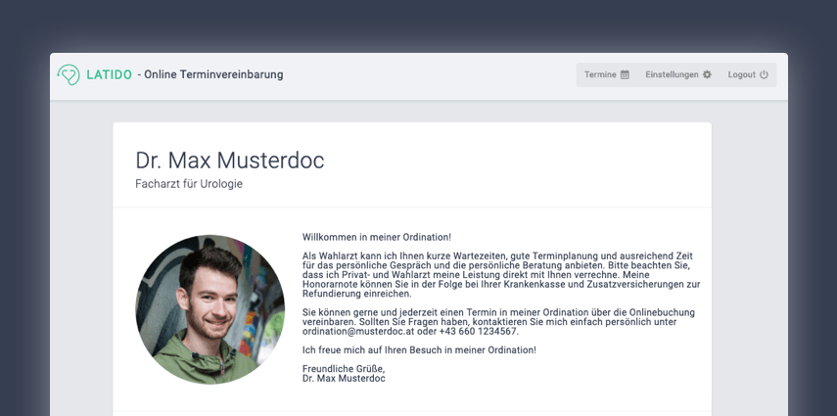Click the Facharzt für Urologie subtitle
This screenshot has height=416, width=837.
[x=189, y=184]
